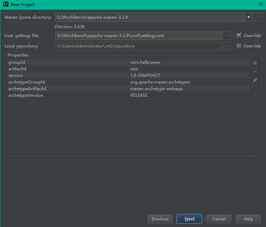Click the User settings file label
This screenshot has width=266, height=227.
coord(22,36)
